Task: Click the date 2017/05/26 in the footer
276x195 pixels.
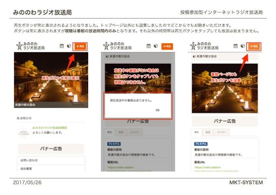Action: pyautogui.click(x=27, y=182)
